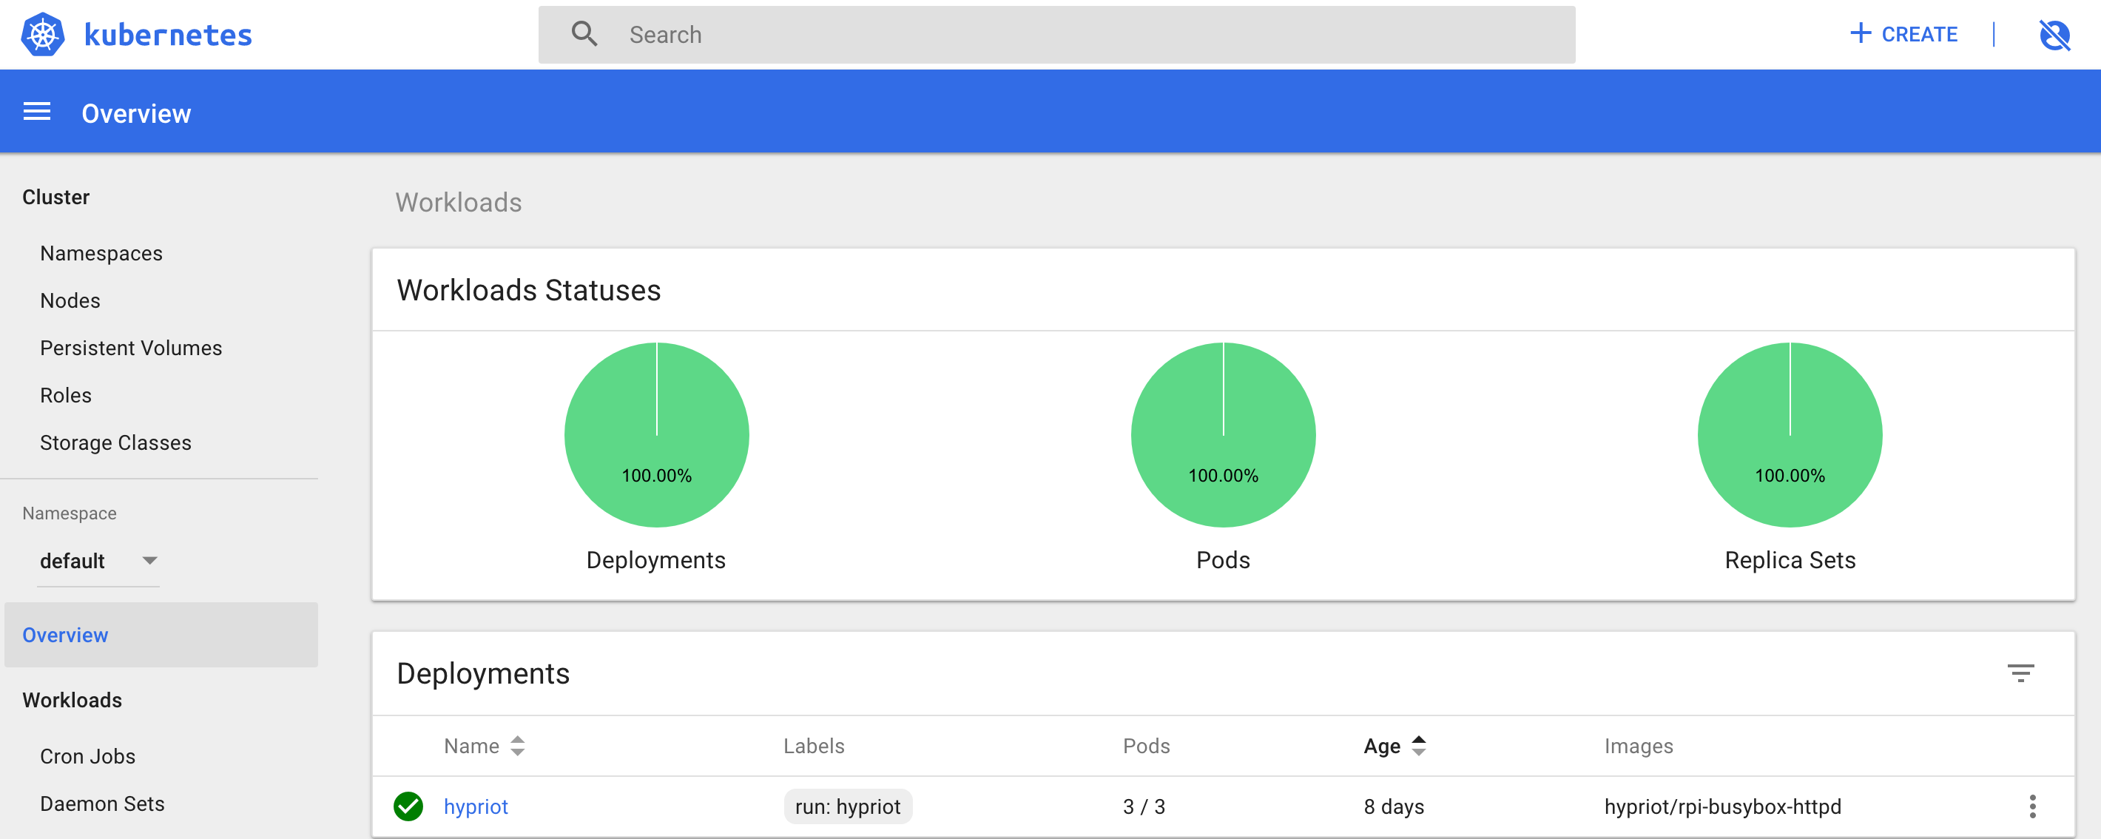Expand the default namespace dropdown

point(72,561)
